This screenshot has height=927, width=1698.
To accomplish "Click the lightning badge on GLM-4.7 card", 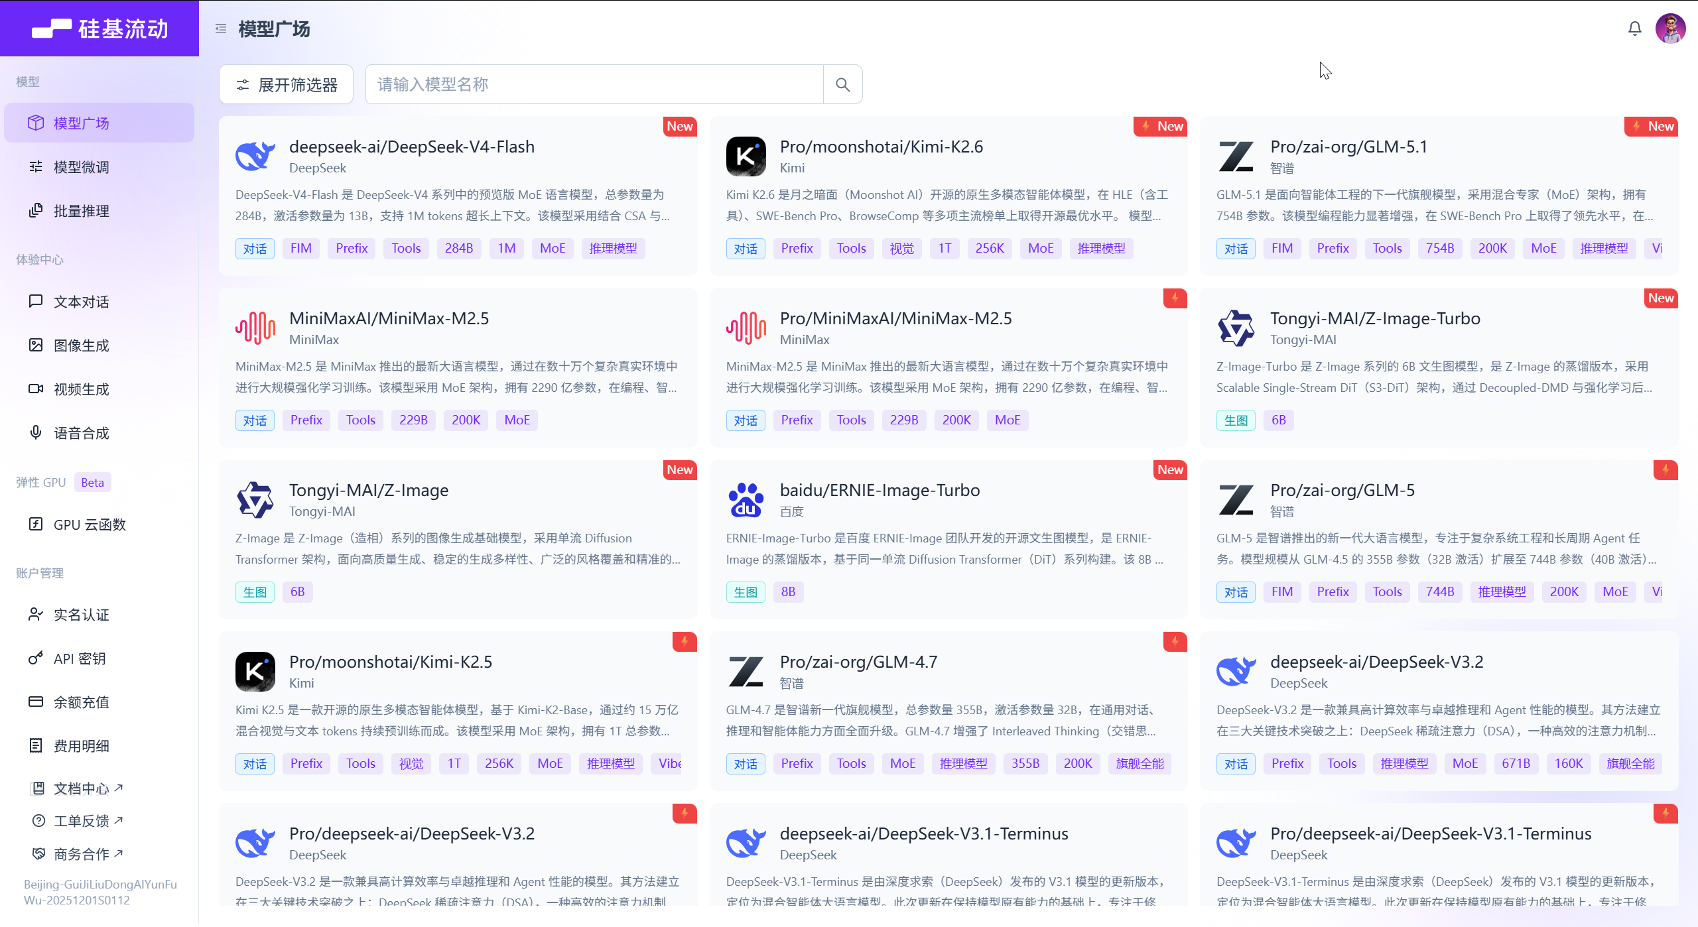I will pyautogui.click(x=1175, y=642).
